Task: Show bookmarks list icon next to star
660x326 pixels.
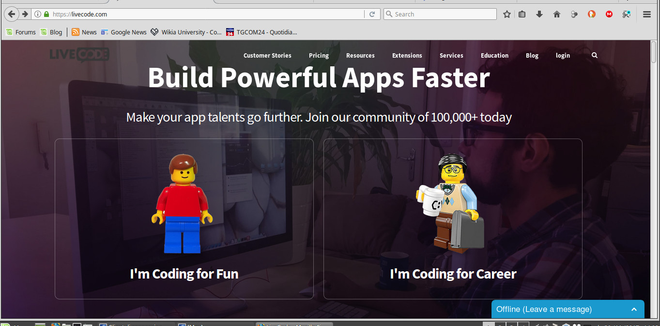Action: pyautogui.click(x=522, y=14)
